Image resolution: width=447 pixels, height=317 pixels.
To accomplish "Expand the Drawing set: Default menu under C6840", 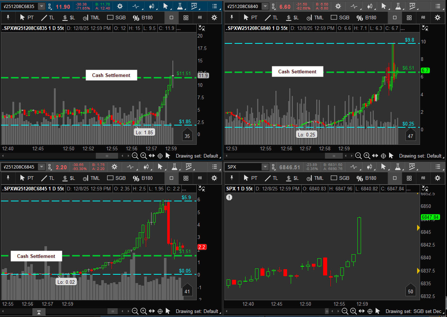I will pos(420,156).
